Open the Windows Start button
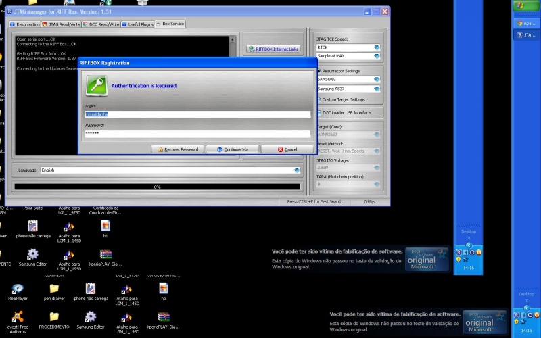 (526, 5)
